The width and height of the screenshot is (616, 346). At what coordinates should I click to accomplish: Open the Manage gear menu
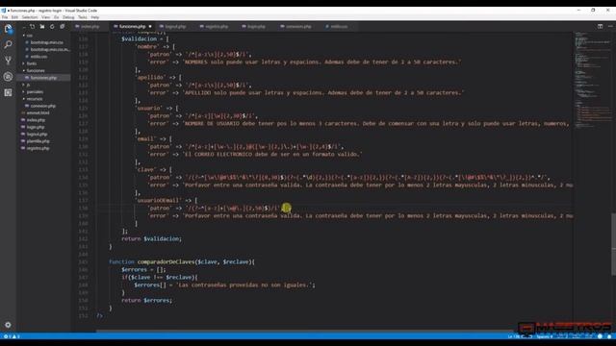(x=8, y=325)
